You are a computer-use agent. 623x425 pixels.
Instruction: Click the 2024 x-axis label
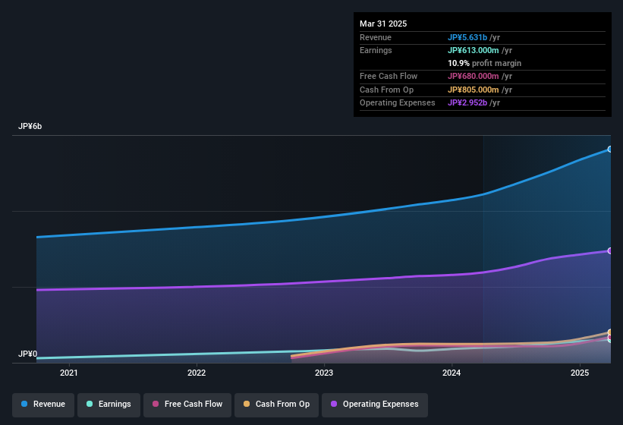tap(452, 373)
